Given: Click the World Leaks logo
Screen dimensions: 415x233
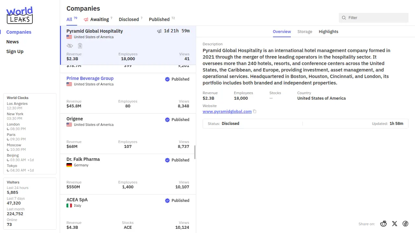Looking at the screenshot, I should [x=20, y=15].
